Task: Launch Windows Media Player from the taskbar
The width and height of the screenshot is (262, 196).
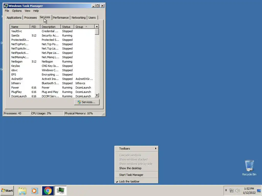Action: (x=35, y=191)
